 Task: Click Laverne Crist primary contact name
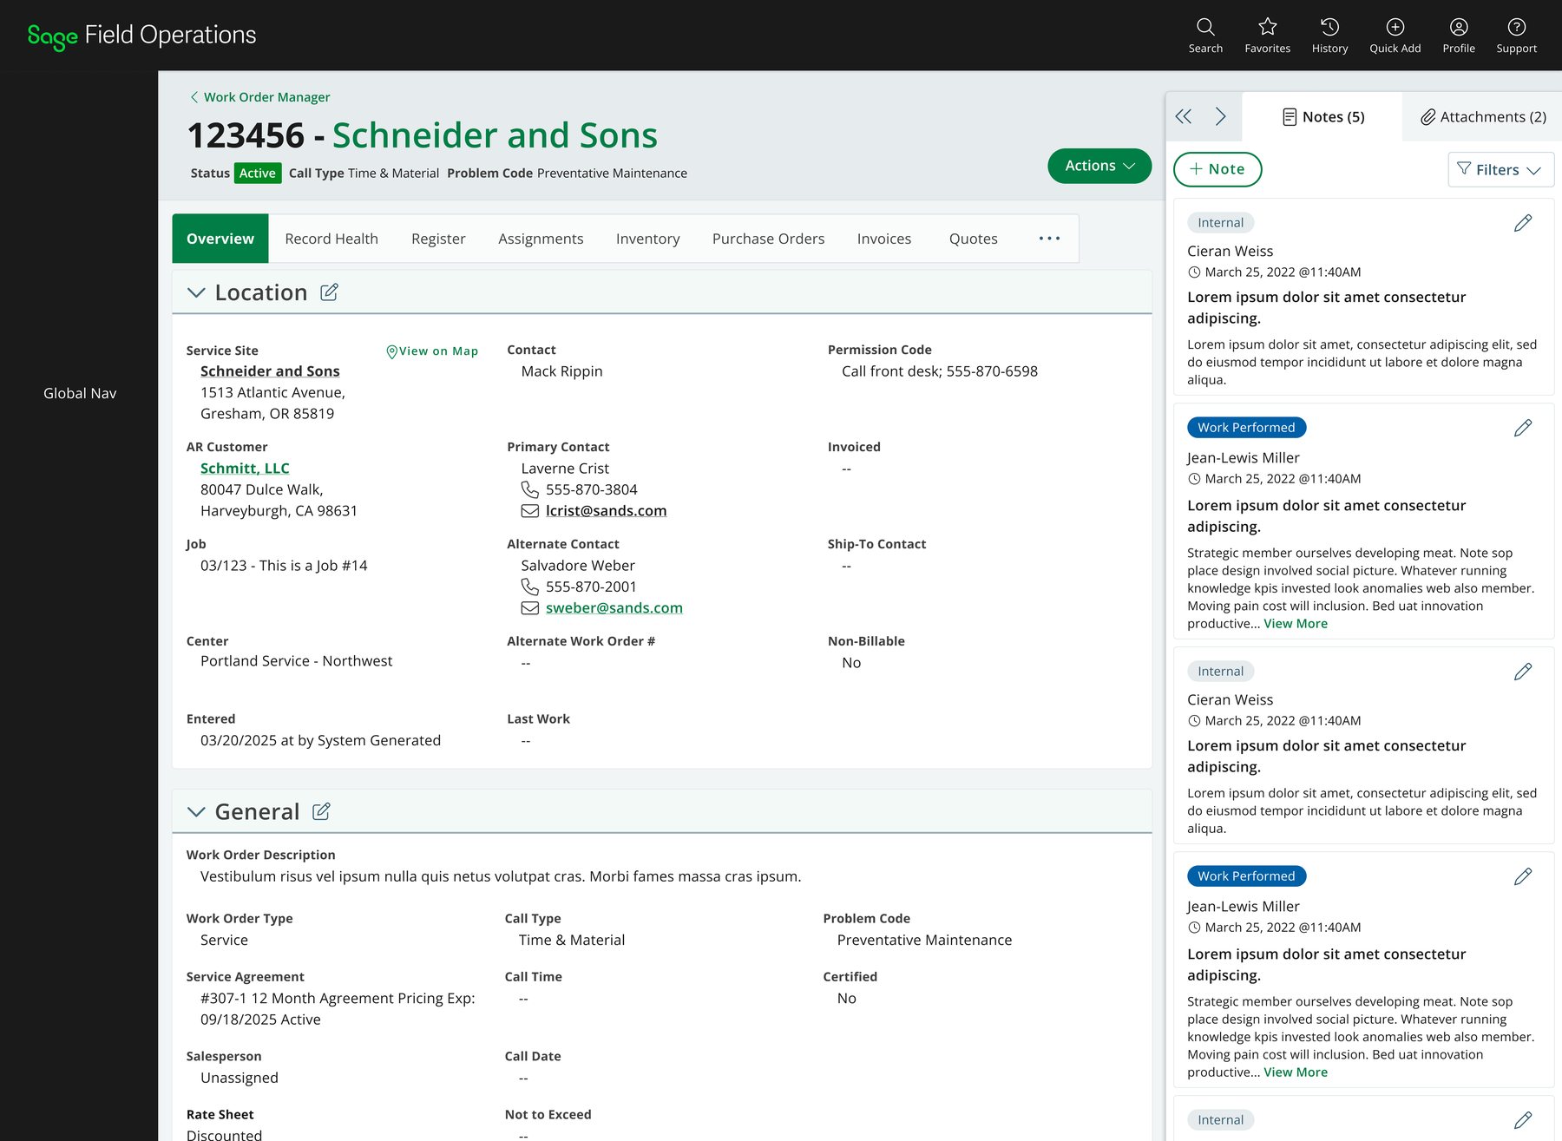(565, 469)
